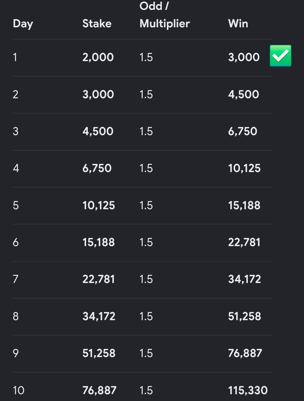Select the 34,172 stake in Day 8 row
The height and width of the screenshot is (401, 304).
point(99,316)
